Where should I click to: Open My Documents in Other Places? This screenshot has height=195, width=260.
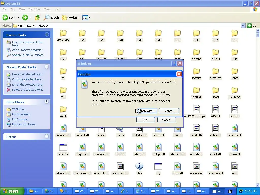coord(21,115)
